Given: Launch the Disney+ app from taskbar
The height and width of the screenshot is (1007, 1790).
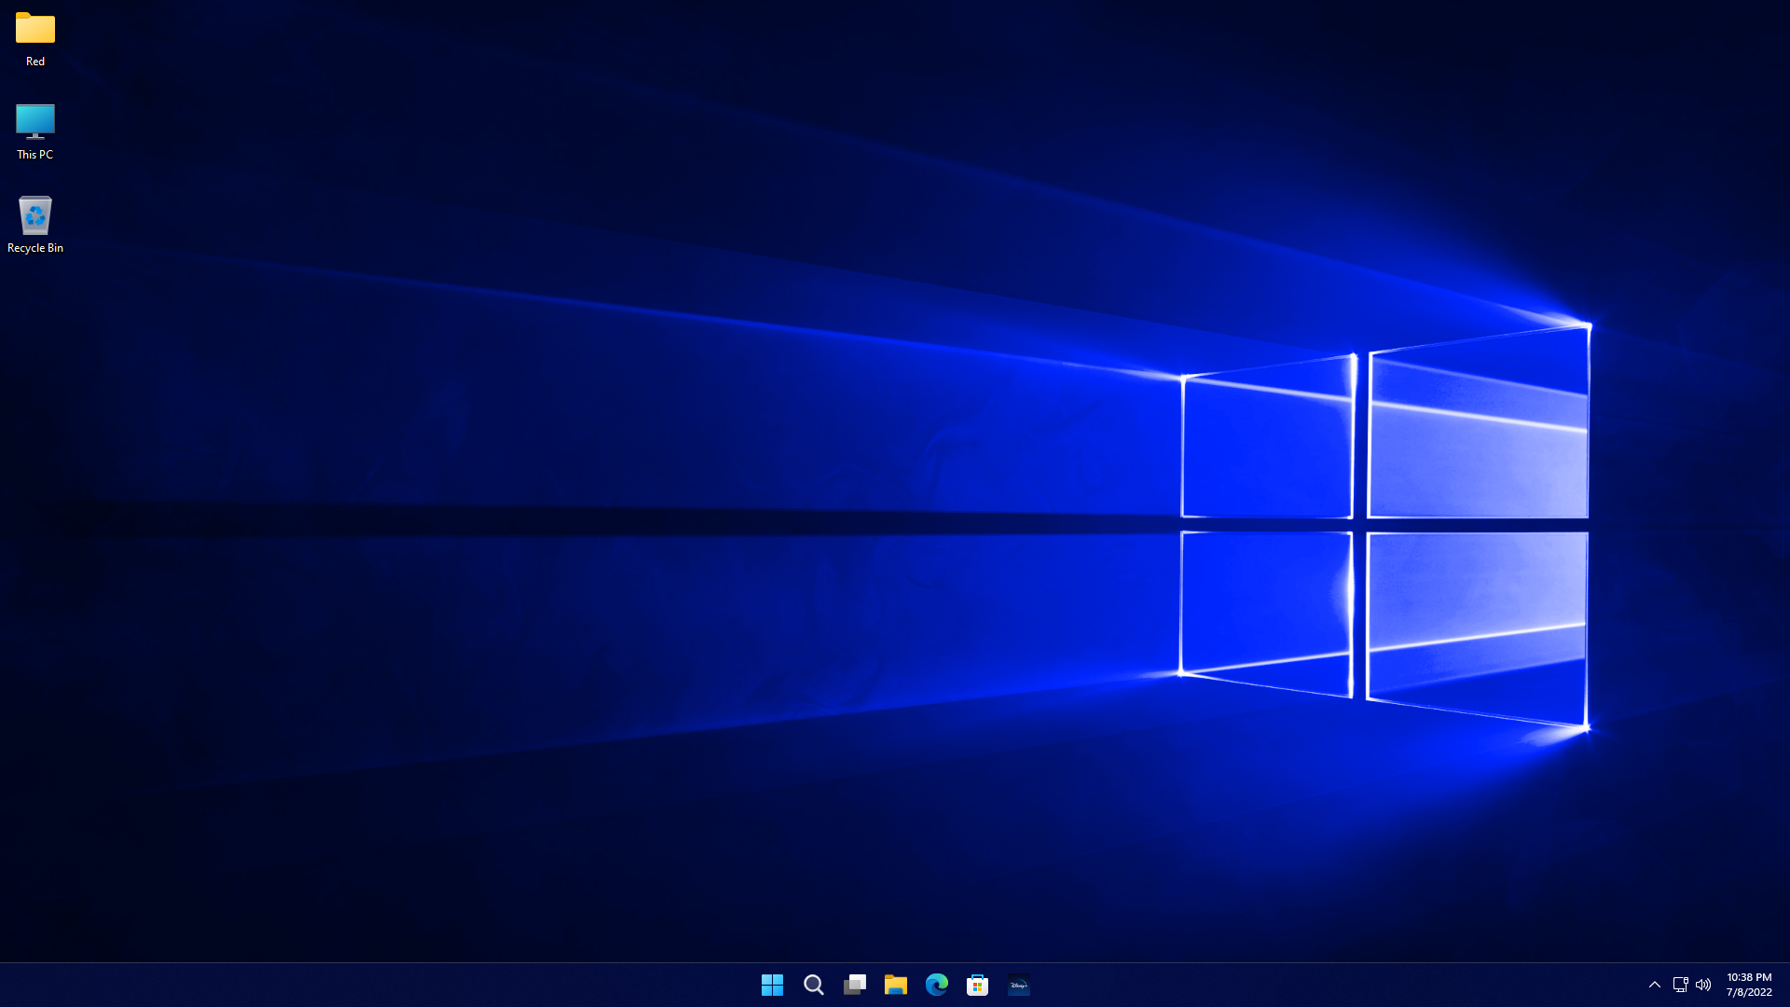Looking at the screenshot, I should 1018,985.
